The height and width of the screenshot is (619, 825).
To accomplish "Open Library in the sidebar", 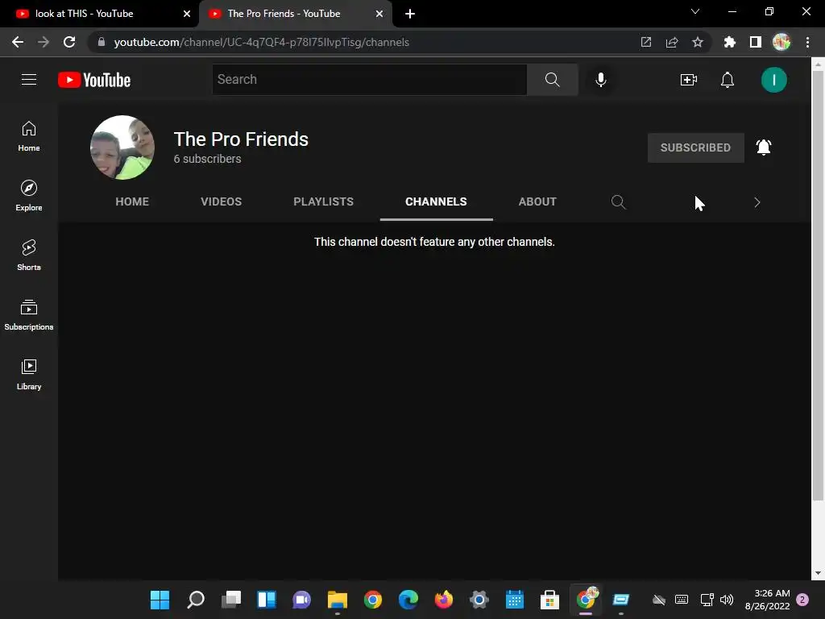I will (x=29, y=374).
